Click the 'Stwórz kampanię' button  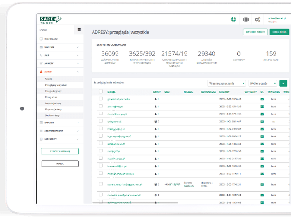60,151
